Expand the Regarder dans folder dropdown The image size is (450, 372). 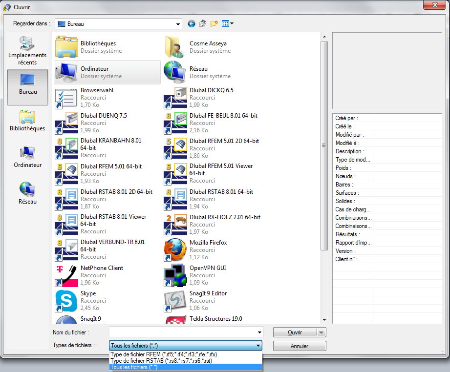click(178, 24)
